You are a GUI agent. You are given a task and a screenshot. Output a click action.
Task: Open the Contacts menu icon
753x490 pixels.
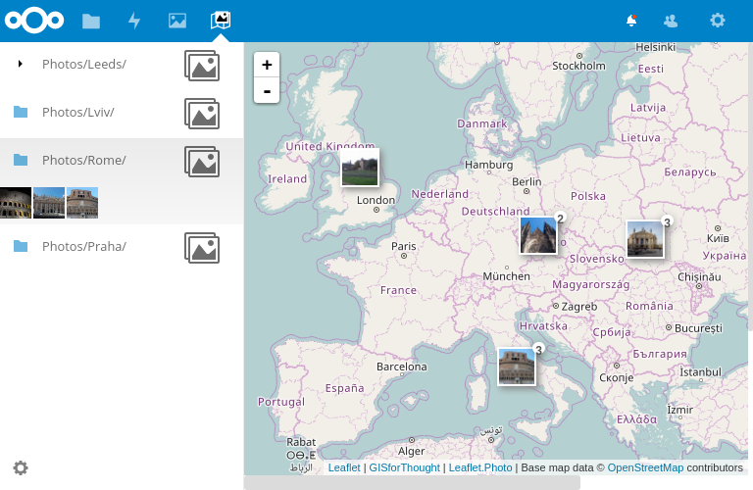pos(671,21)
